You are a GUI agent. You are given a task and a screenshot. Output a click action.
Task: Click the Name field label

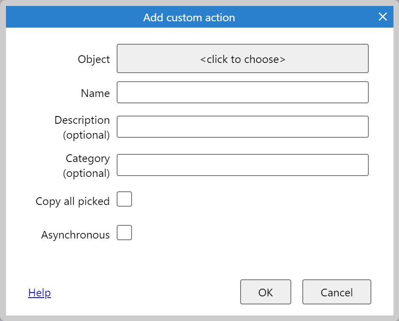(x=95, y=93)
